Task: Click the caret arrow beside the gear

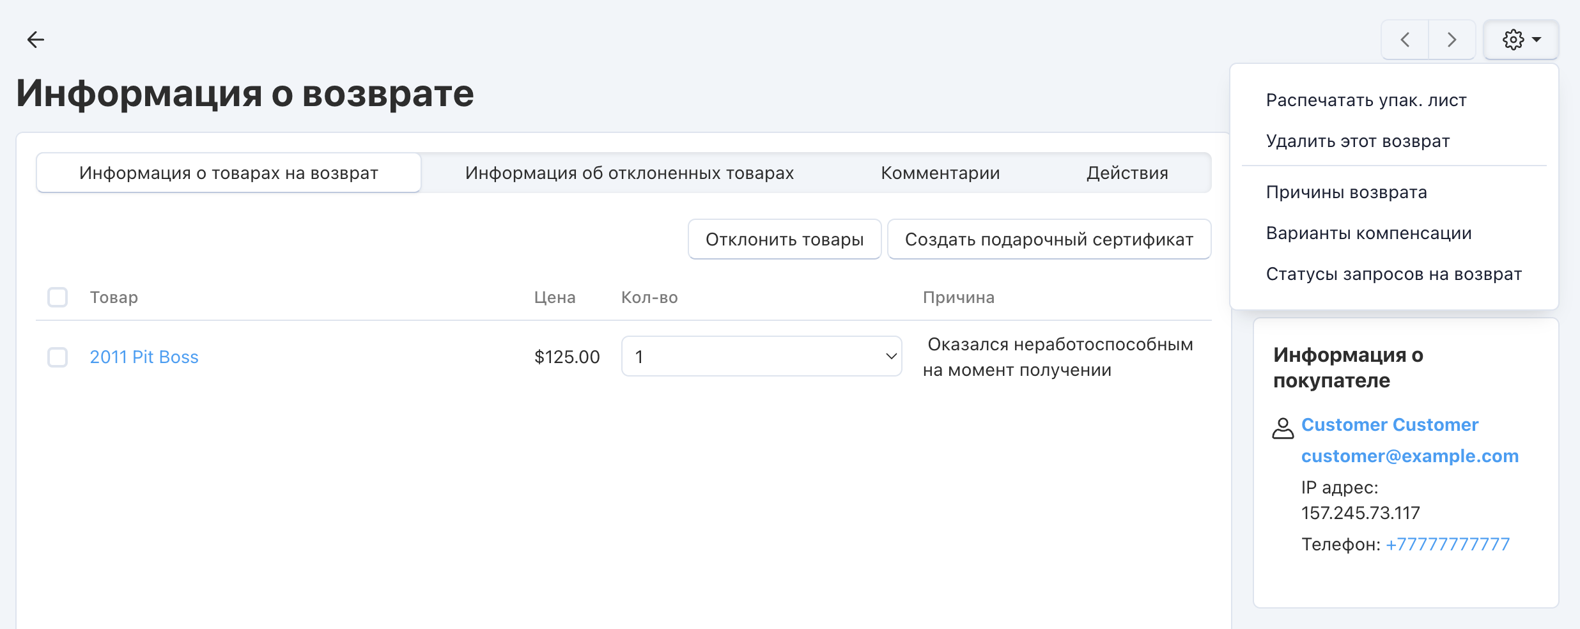Action: click(x=1537, y=40)
